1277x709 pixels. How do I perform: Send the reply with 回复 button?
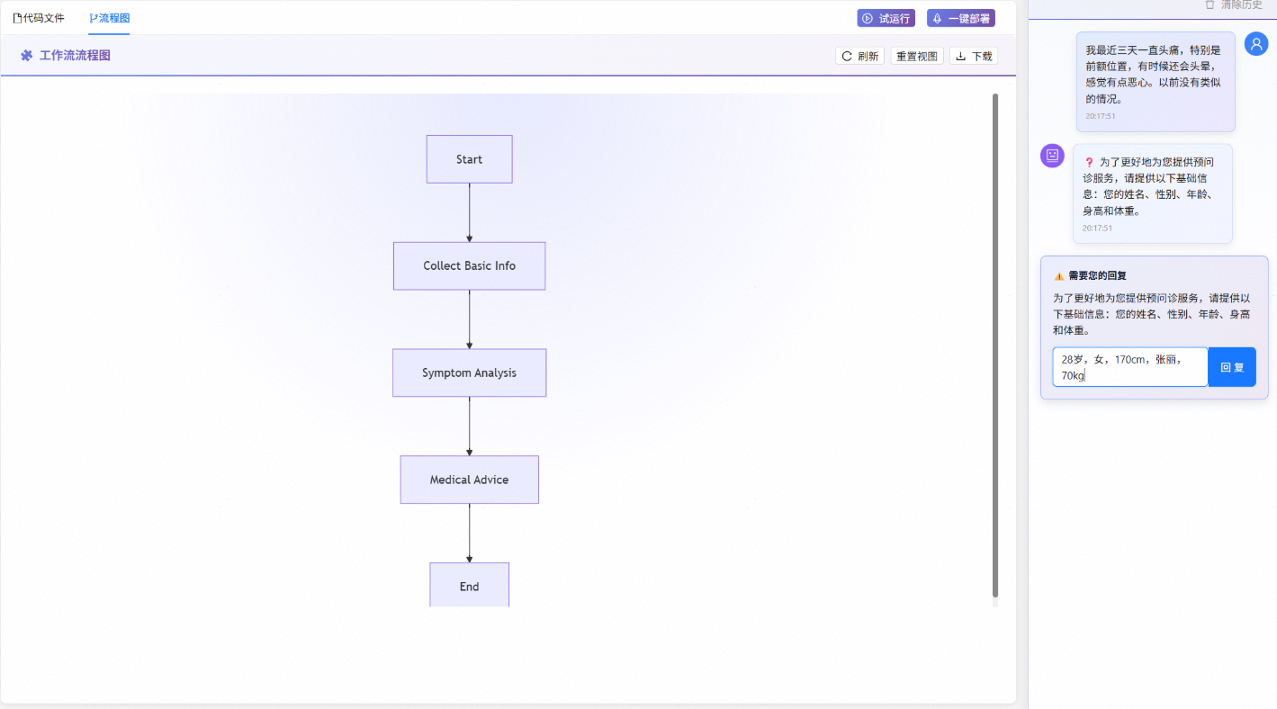[x=1231, y=367]
